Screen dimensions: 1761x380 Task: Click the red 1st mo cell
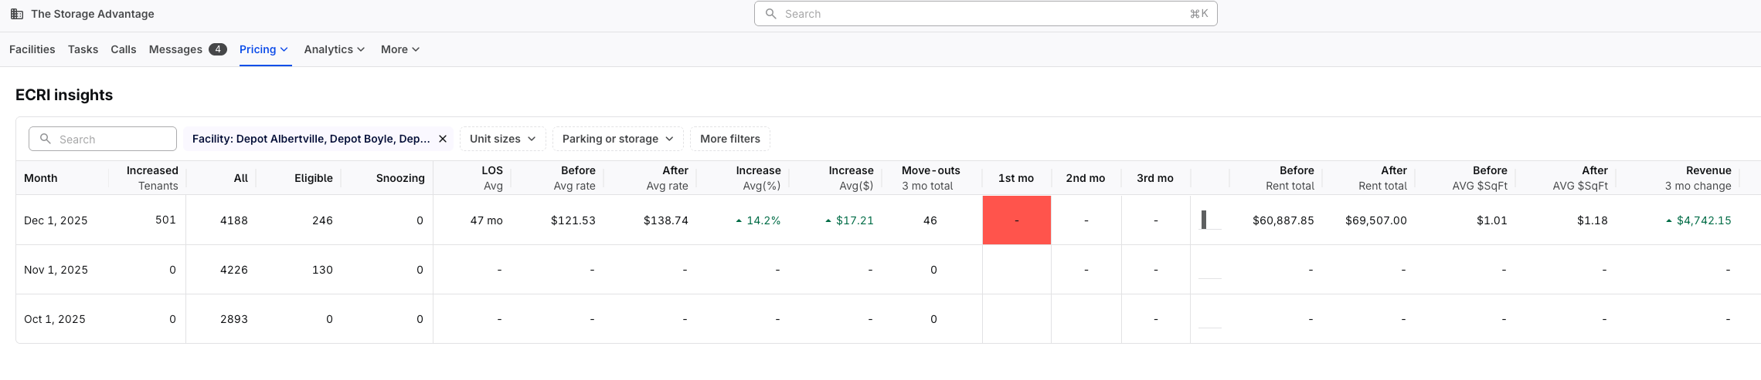1016,220
